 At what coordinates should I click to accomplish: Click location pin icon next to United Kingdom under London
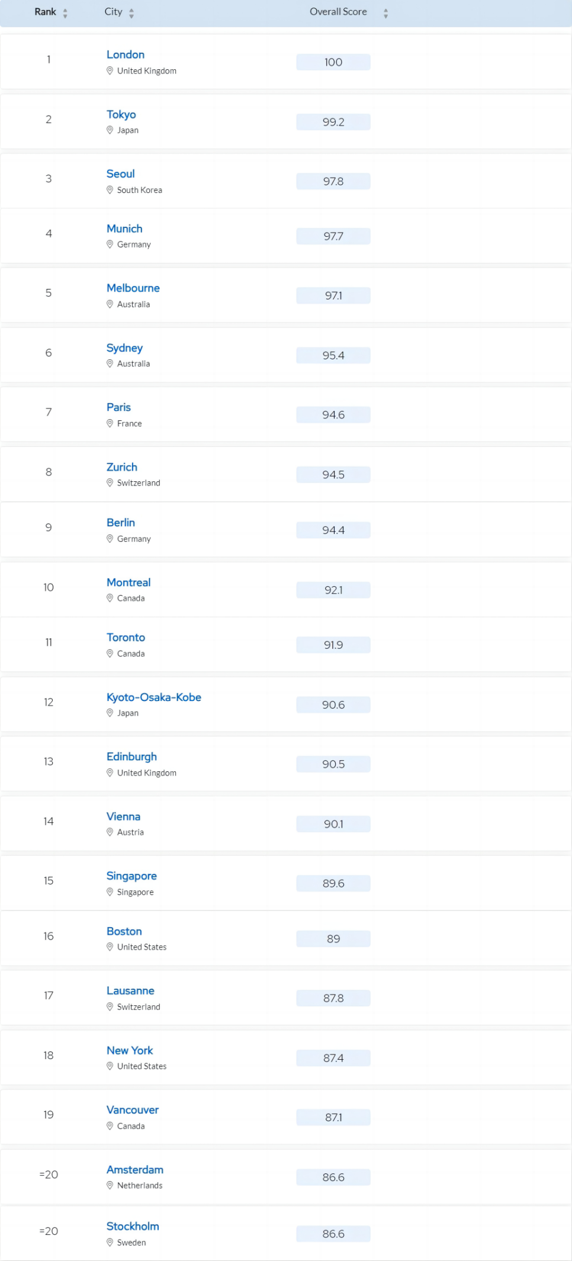point(110,70)
